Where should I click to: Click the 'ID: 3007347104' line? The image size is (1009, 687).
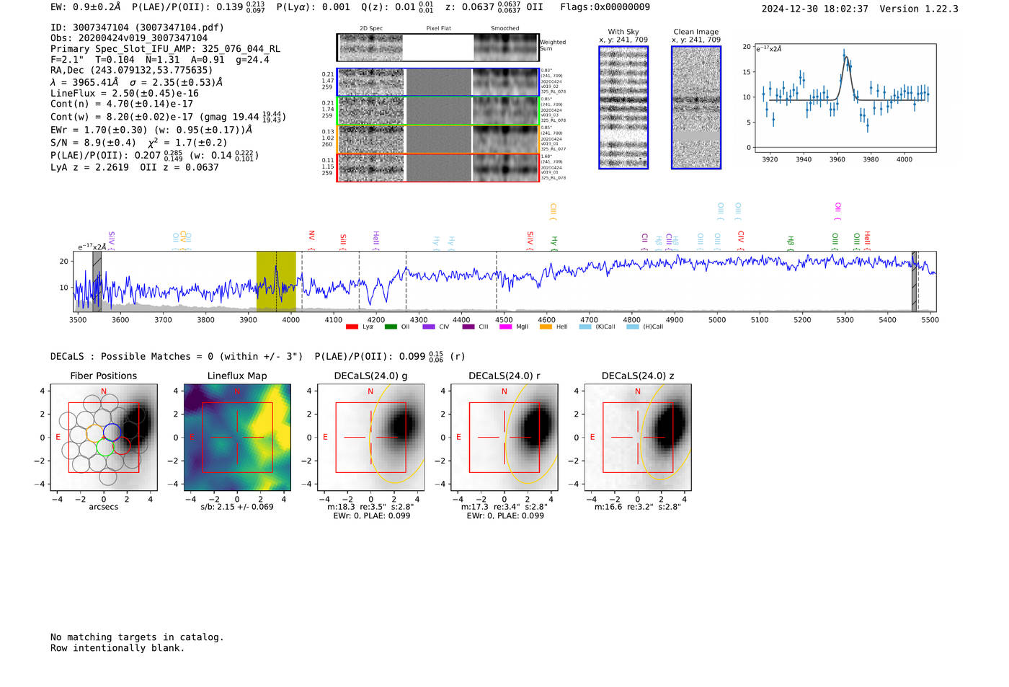(137, 27)
